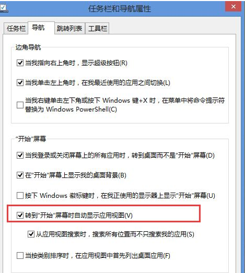Check 在应用视图中首先列出桌面应用(F)
The width and height of the screenshot is (245, 273).
(20, 256)
